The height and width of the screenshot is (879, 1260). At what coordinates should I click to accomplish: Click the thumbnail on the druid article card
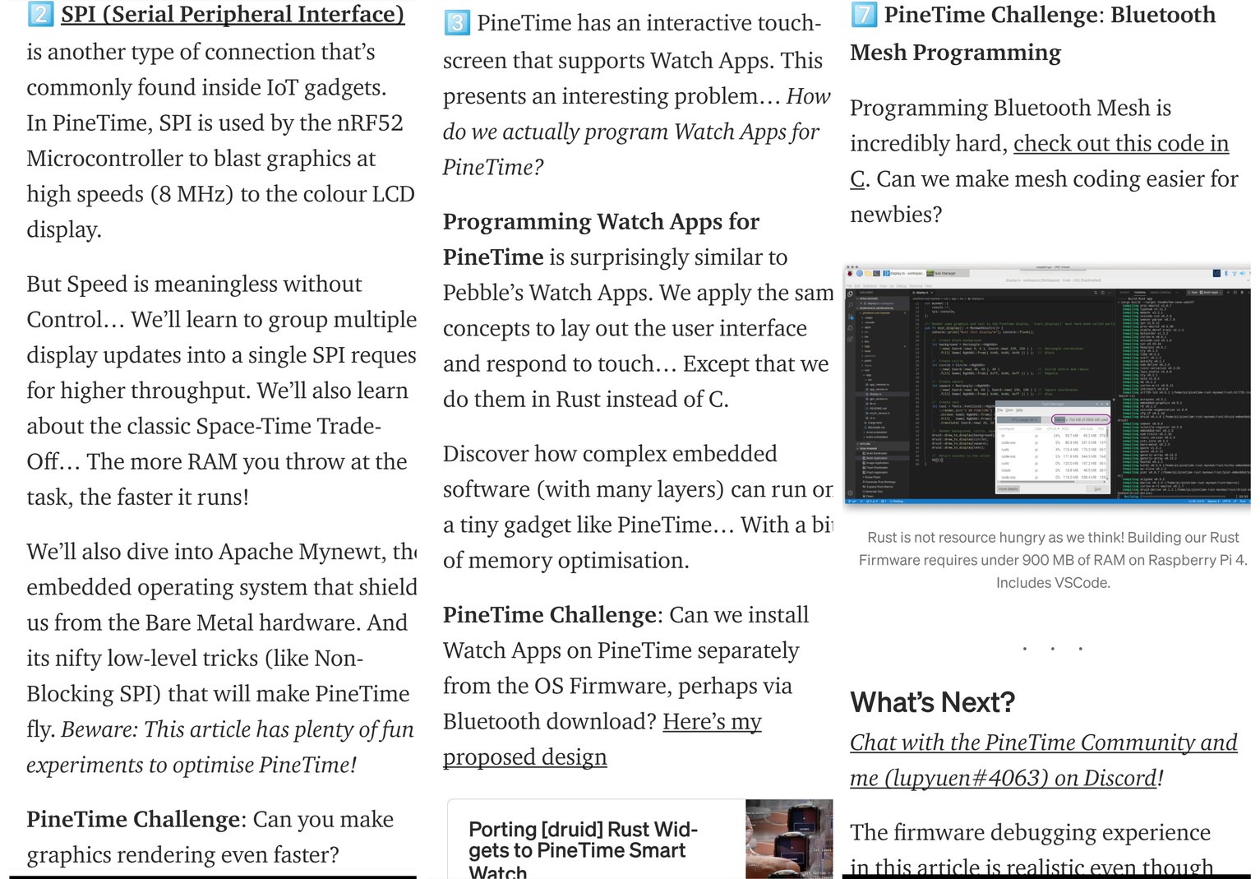tap(788, 839)
